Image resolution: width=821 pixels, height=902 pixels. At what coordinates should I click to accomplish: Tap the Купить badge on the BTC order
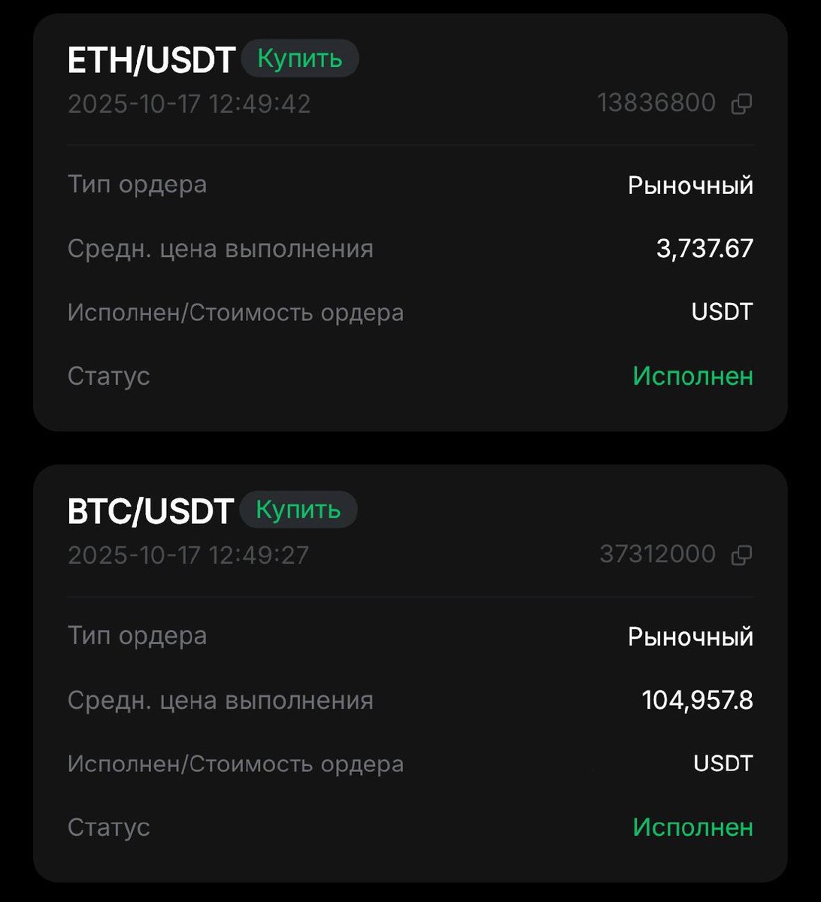[x=298, y=510]
